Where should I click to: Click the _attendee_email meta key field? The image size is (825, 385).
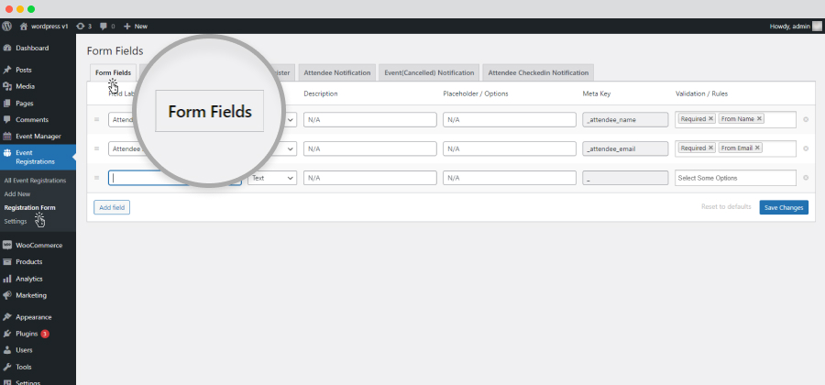(625, 148)
